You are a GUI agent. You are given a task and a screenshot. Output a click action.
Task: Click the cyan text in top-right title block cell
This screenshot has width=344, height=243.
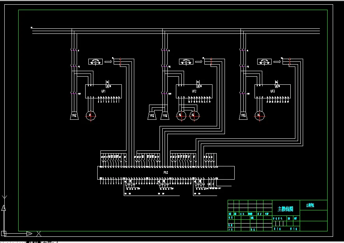pyautogui.click(x=310, y=205)
